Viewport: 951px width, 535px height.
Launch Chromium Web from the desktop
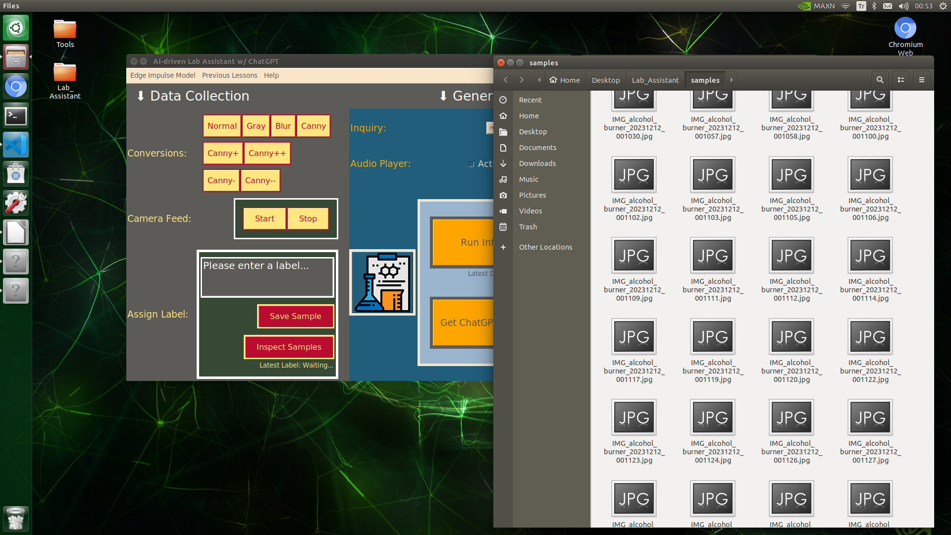click(x=905, y=28)
